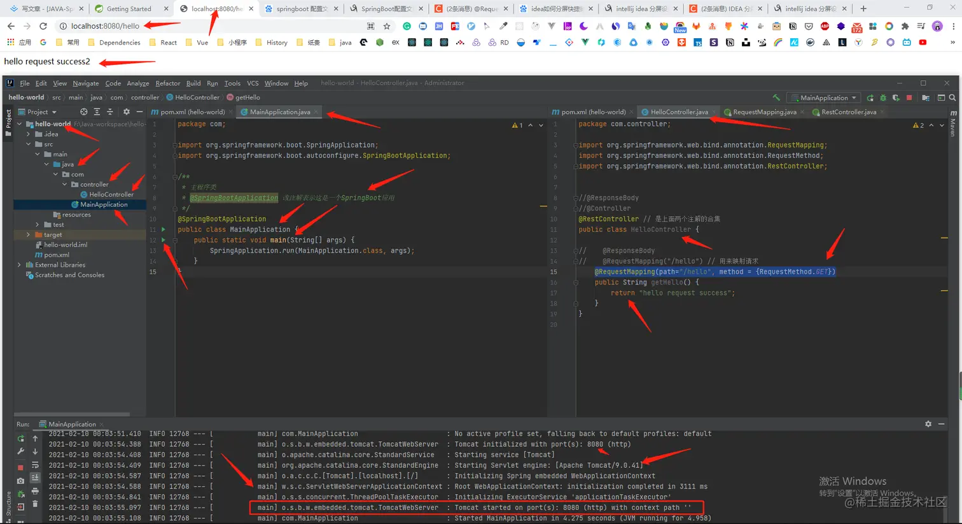This screenshot has width=962, height=524.
Task: Toggle scroll-to-end in Run console
Action: point(35,478)
